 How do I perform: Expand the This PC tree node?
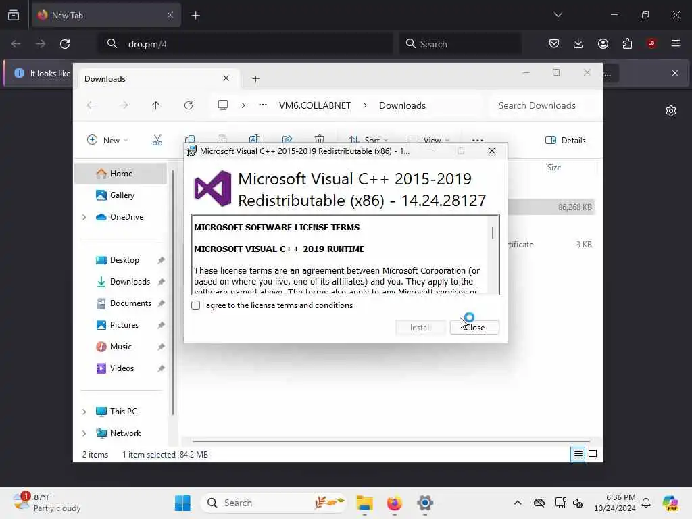pyautogui.click(x=84, y=412)
